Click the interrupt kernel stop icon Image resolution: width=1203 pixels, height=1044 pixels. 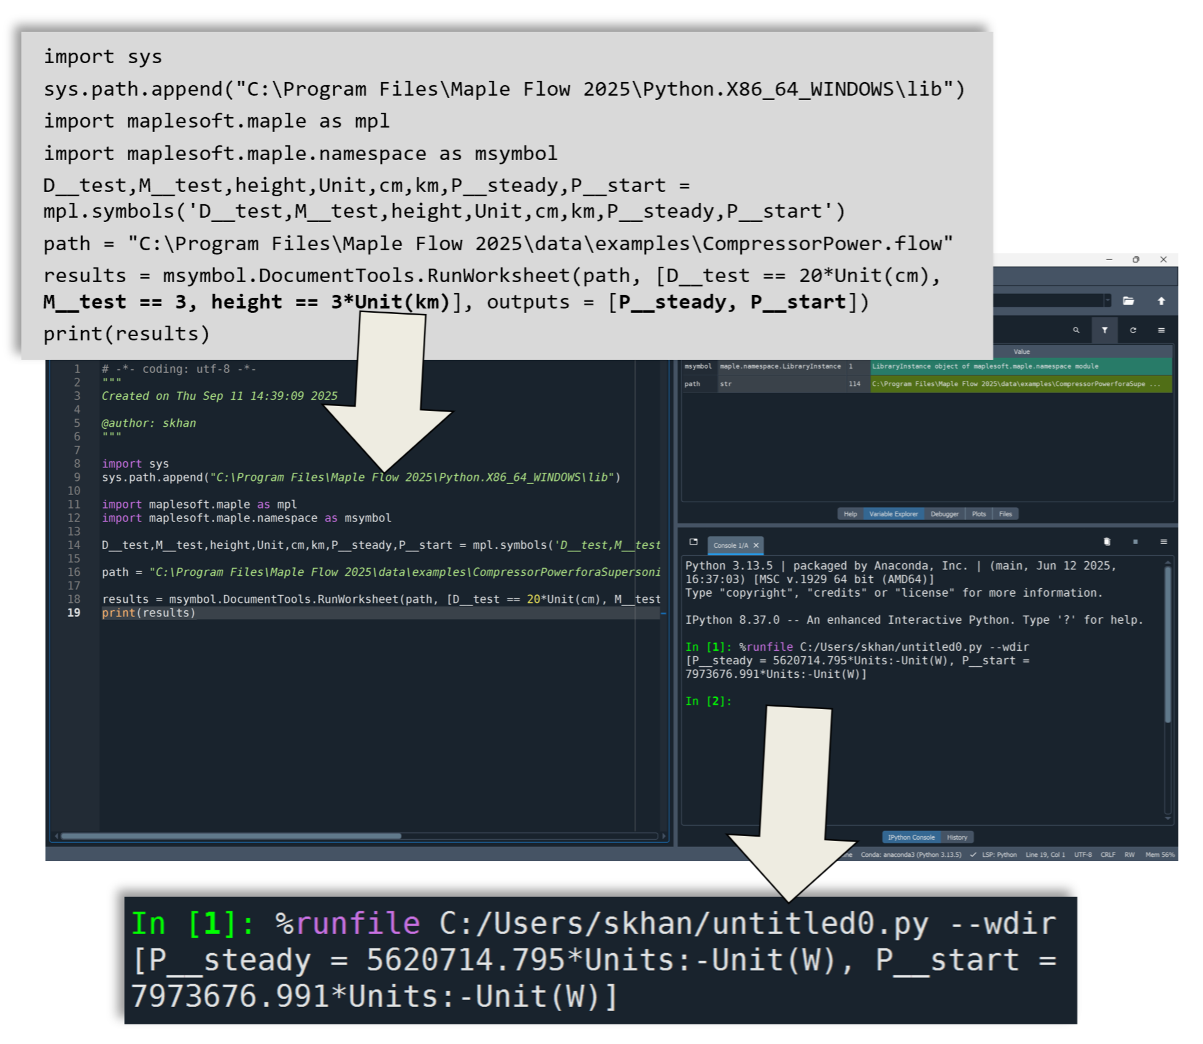coord(1135,542)
